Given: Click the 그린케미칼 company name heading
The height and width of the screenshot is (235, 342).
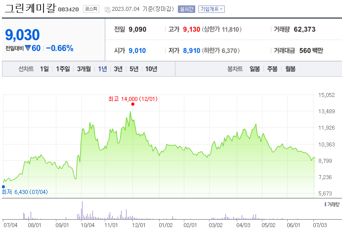Looking at the screenshot, I should click(x=30, y=8).
